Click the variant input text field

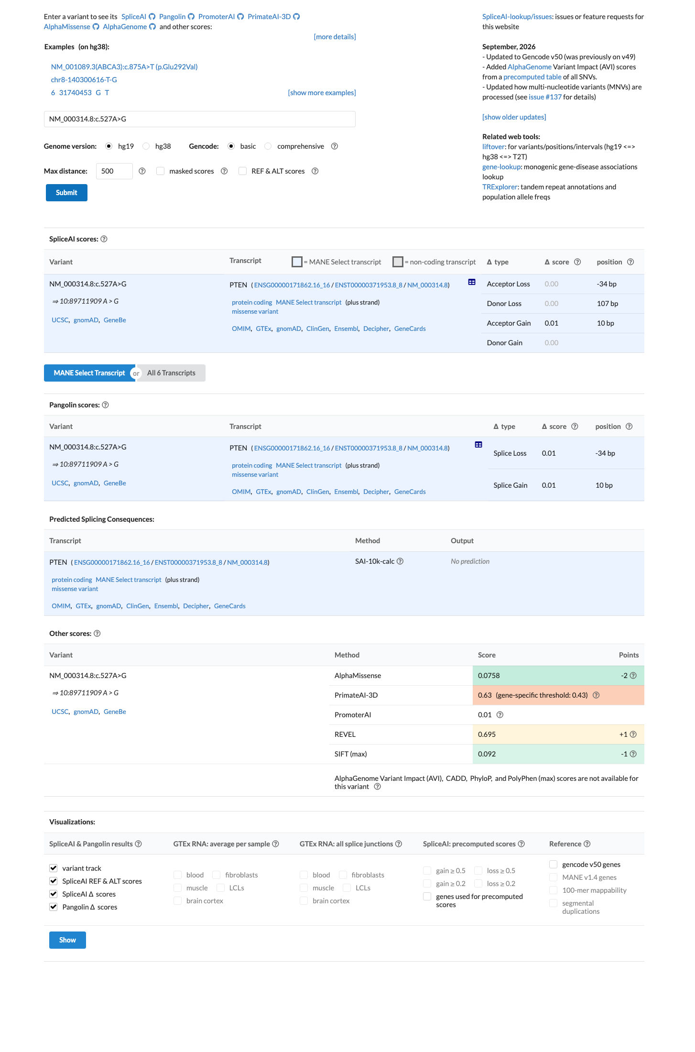pos(200,119)
